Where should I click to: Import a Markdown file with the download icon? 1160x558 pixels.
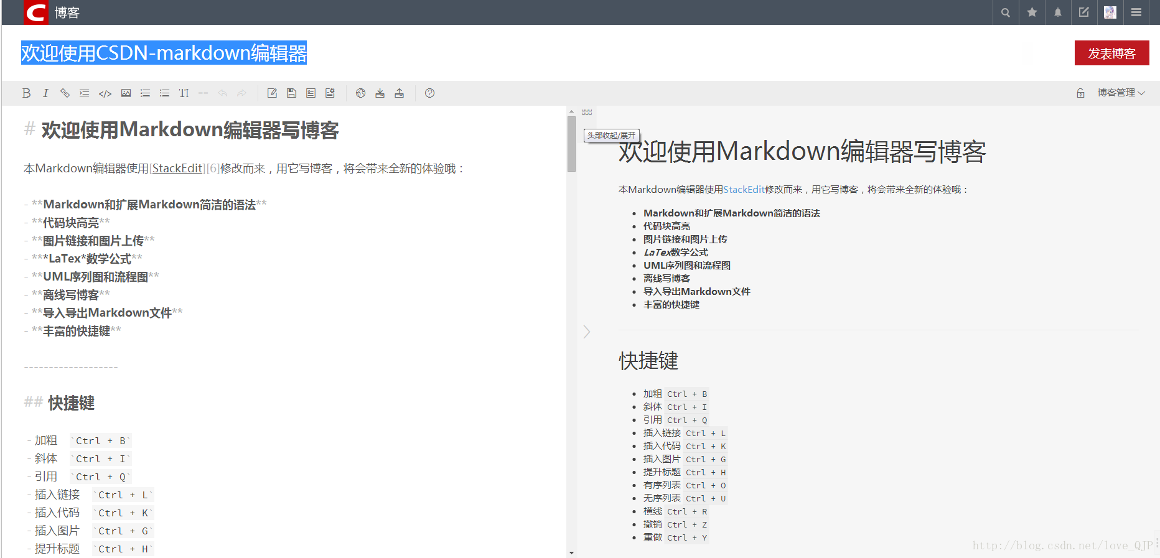click(x=380, y=93)
